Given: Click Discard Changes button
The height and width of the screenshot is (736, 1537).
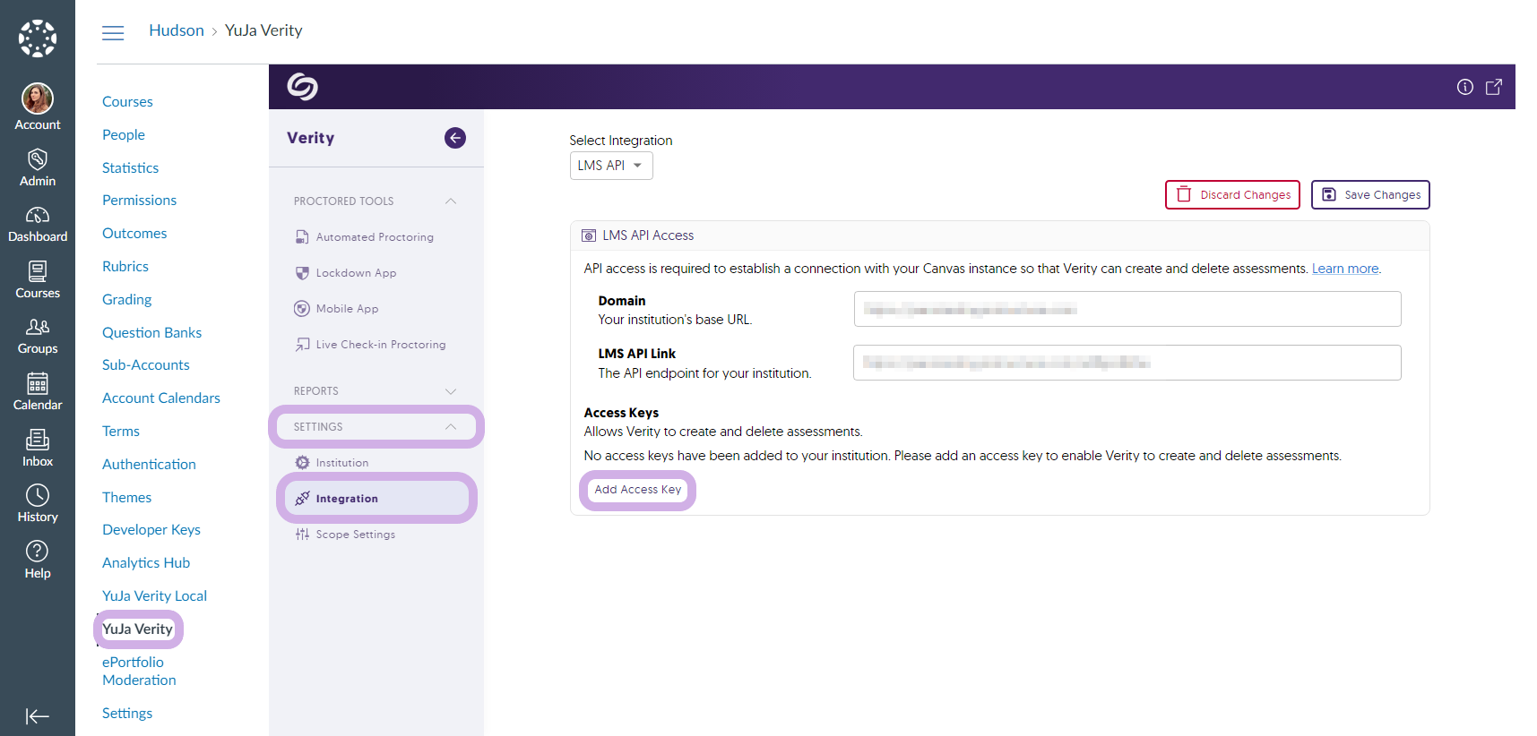Looking at the screenshot, I should click(1232, 194).
